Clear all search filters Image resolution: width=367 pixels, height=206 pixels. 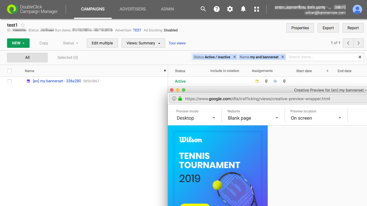[x=360, y=57]
